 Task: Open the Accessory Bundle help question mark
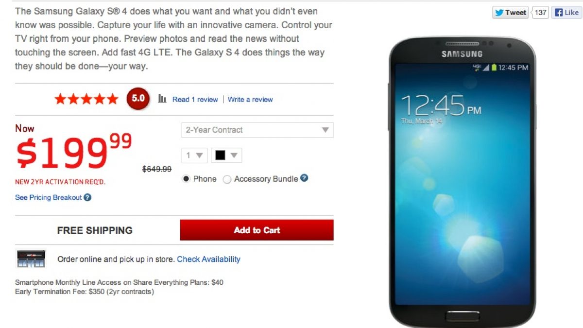tap(304, 178)
